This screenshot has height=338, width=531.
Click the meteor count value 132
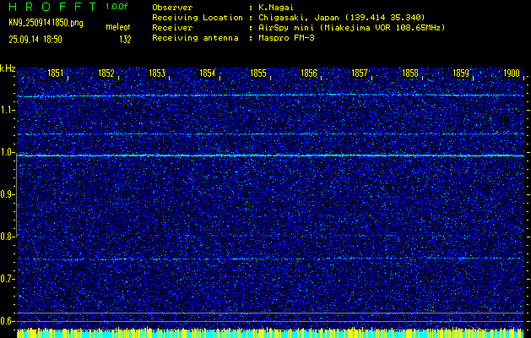click(x=125, y=40)
